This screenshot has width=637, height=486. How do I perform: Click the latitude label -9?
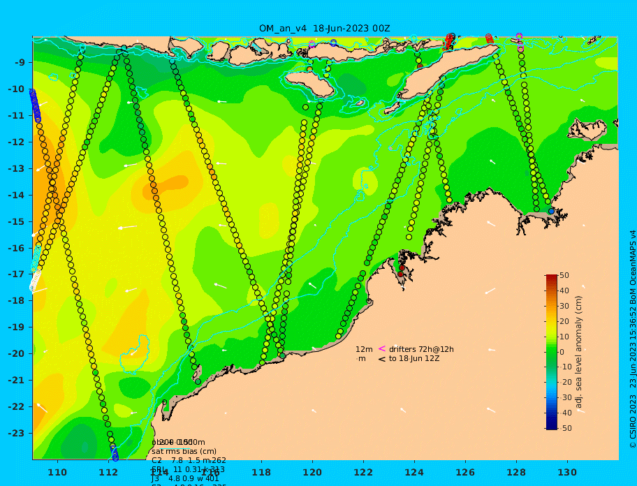[20, 63]
